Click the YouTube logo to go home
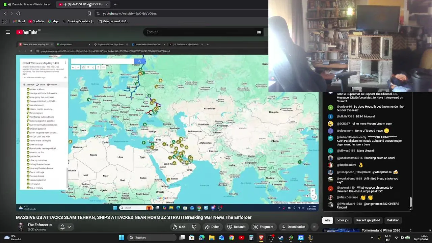The width and height of the screenshot is (432, 243). pyautogui.click(x=27, y=32)
